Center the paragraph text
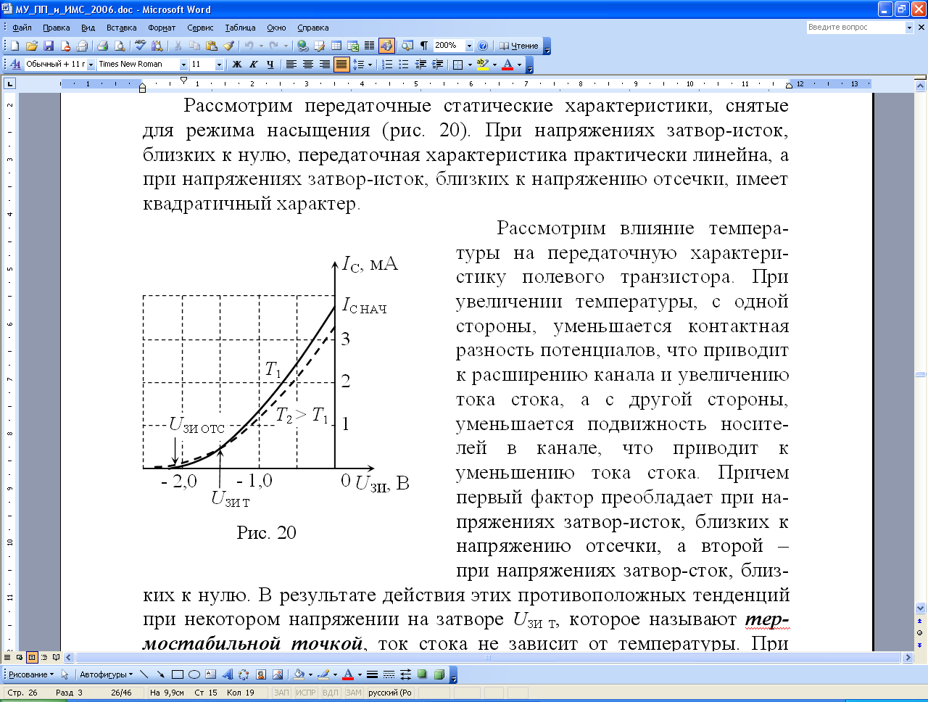 (x=307, y=65)
